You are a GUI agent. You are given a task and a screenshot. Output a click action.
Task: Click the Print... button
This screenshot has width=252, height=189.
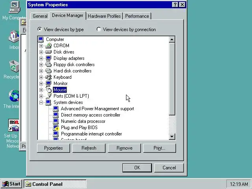(159, 148)
